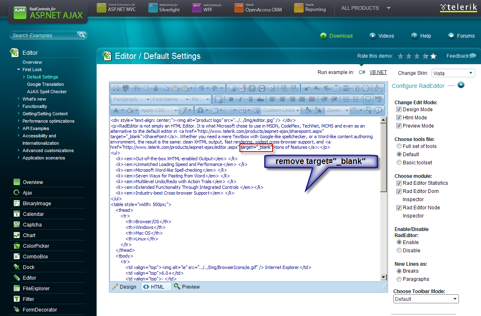Click the Copy toolbar icon
This screenshot has width=481, height=316.
(x=166, y=88)
